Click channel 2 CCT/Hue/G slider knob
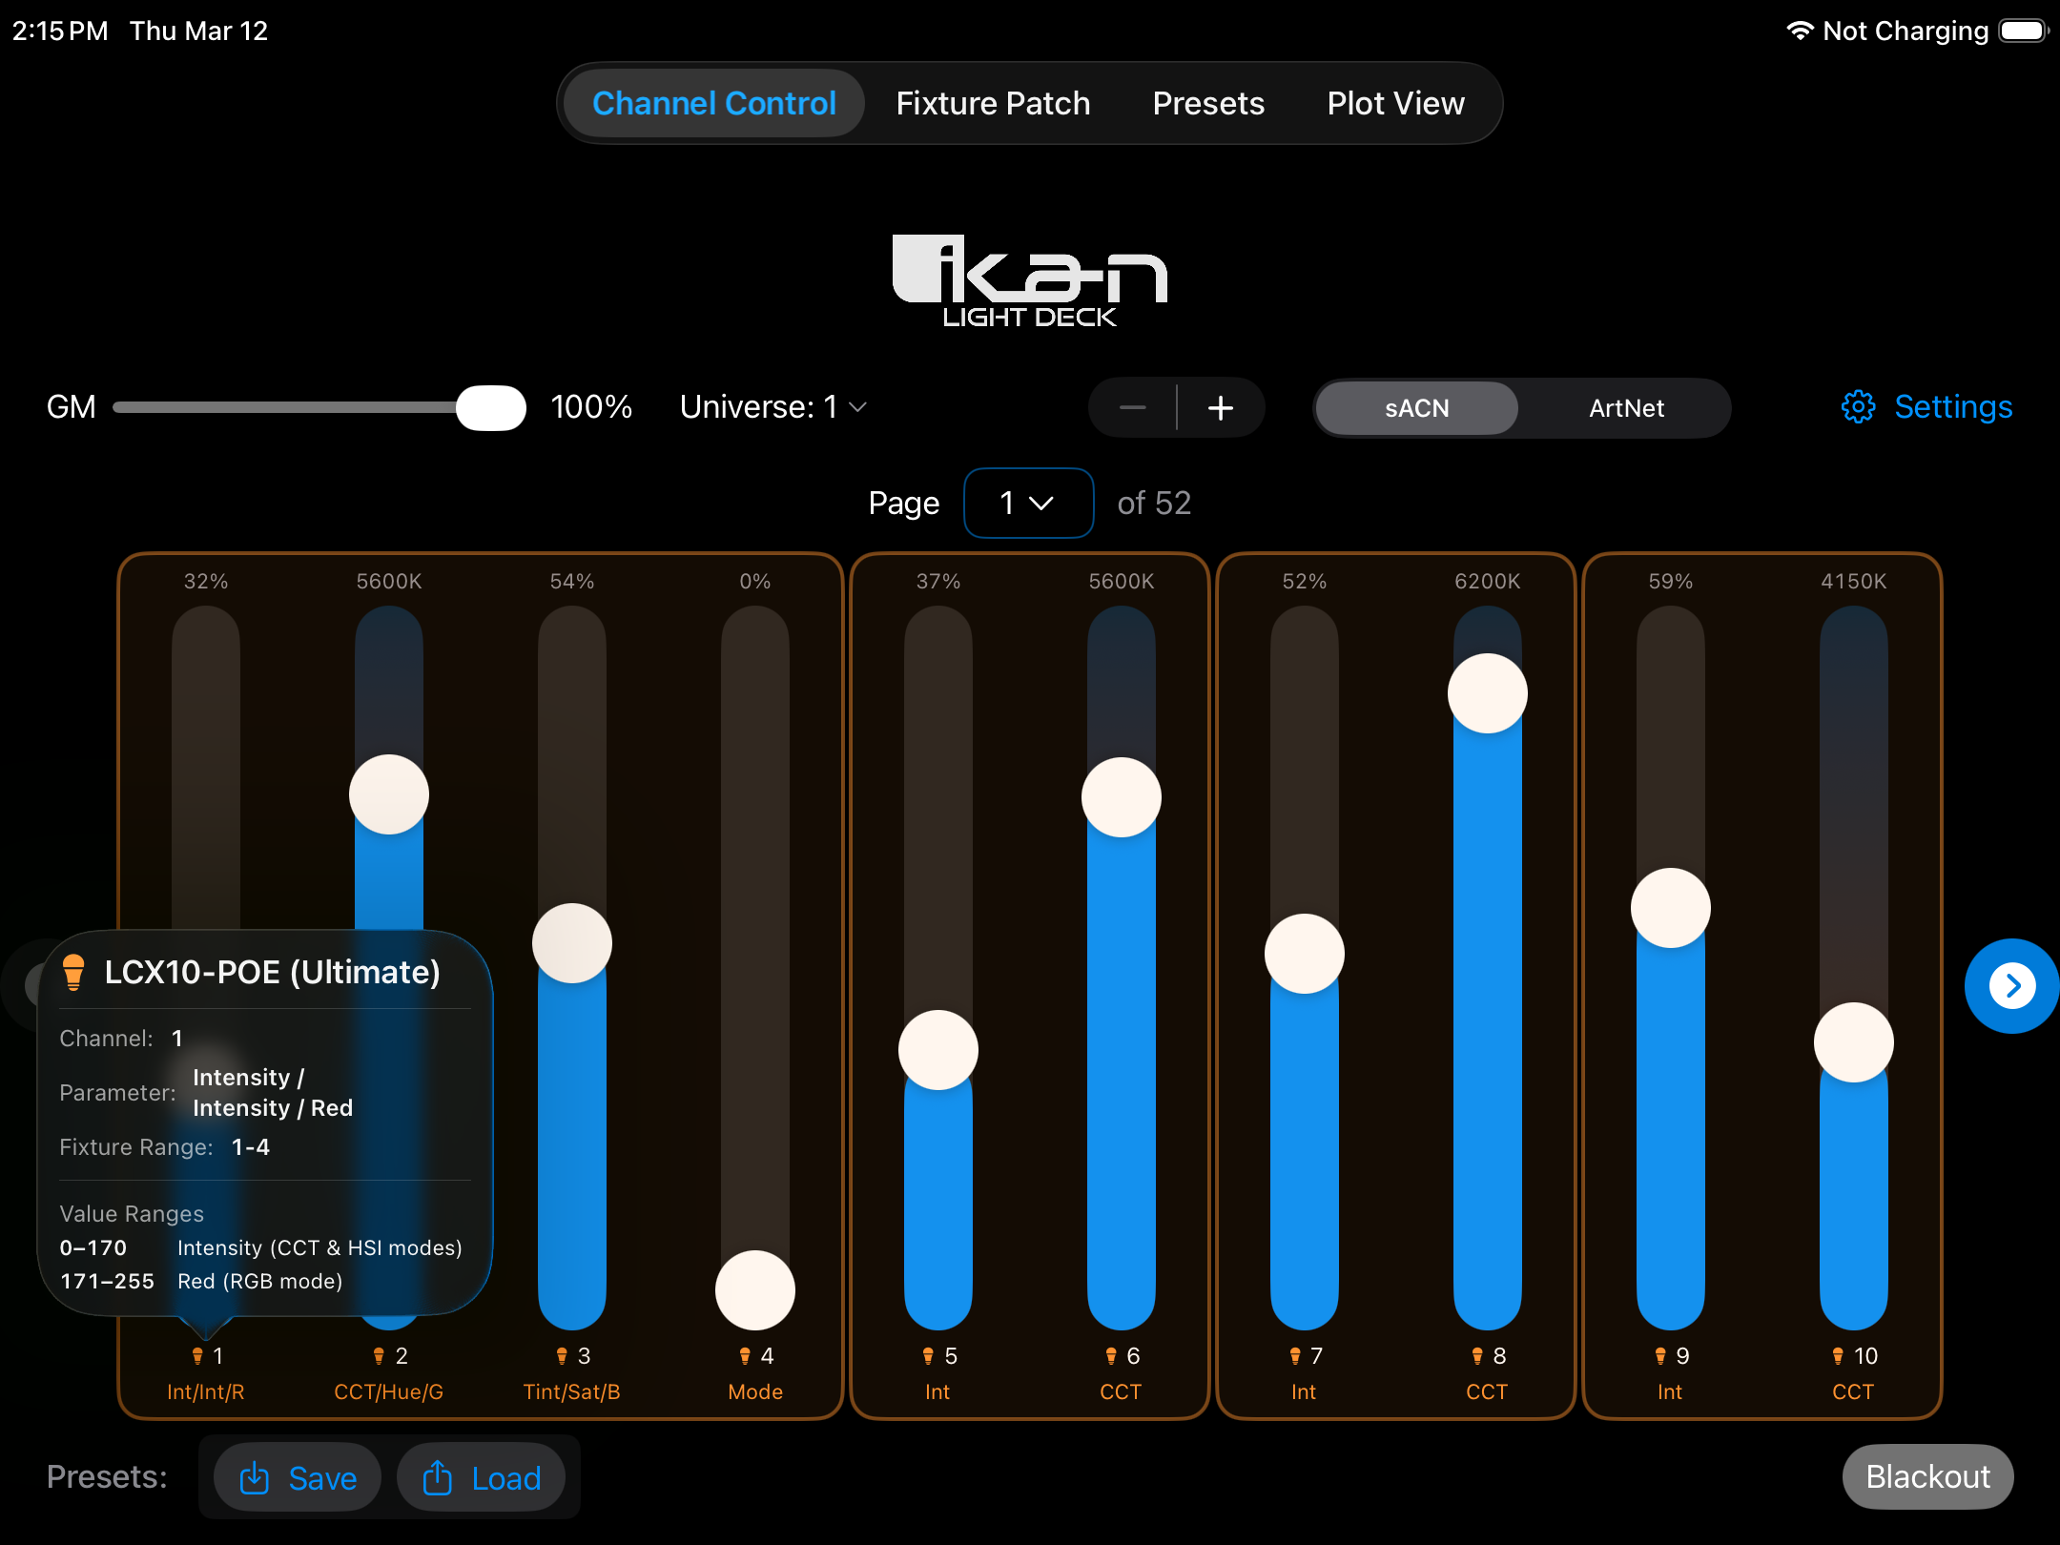 pyautogui.click(x=389, y=794)
